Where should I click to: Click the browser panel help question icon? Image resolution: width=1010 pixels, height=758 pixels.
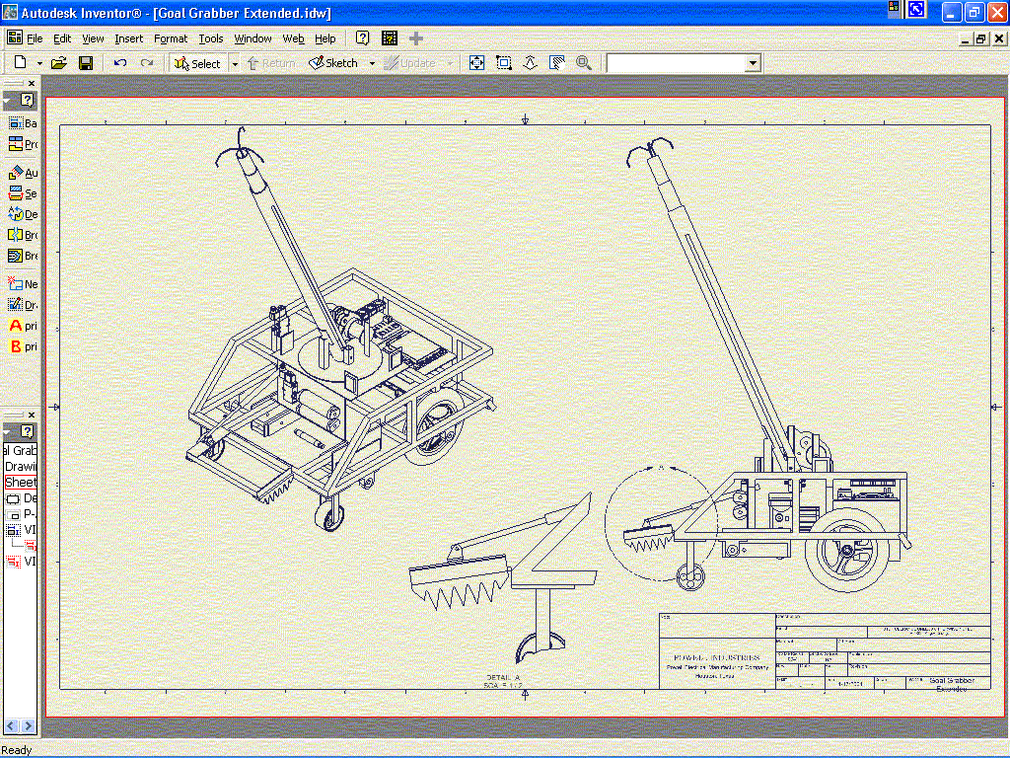click(x=27, y=431)
